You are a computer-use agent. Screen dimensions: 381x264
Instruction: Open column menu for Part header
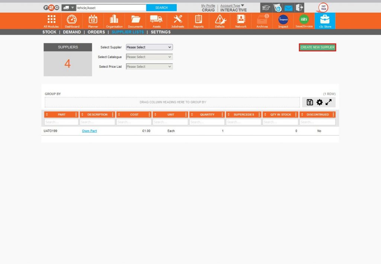76,115
